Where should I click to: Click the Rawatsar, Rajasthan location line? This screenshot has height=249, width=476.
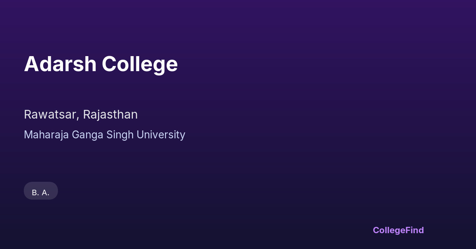coord(81,115)
